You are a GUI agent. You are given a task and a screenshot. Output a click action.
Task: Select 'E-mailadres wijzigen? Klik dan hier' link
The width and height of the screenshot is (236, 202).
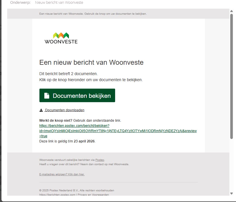coord(62,174)
